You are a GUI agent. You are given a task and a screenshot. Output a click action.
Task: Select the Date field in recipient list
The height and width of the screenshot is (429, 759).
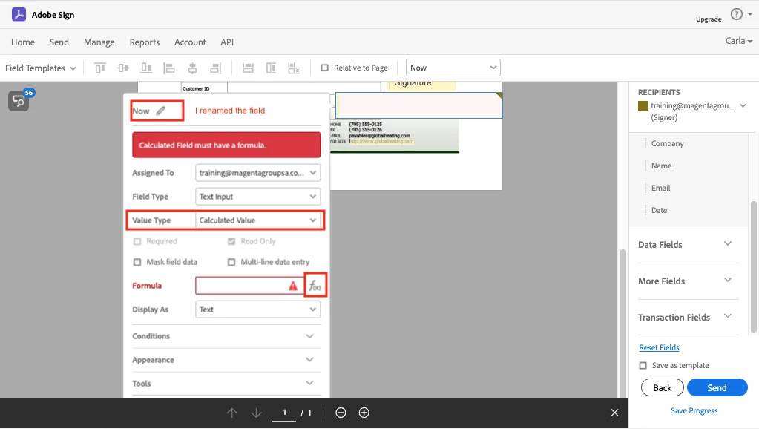point(659,210)
